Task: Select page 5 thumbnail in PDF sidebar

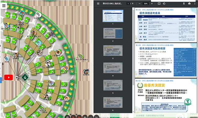Action: (x=113, y=85)
